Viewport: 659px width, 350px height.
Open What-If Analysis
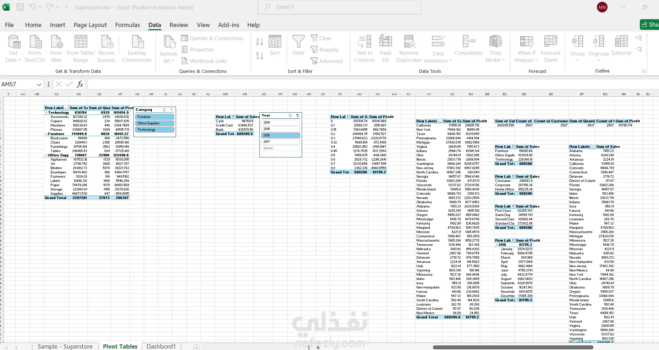pos(527,49)
